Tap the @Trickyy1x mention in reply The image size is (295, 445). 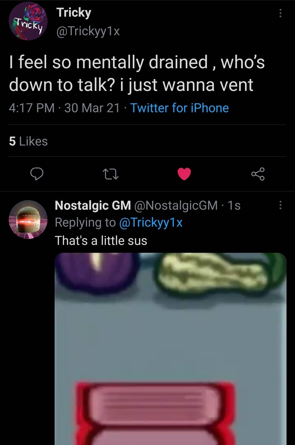(x=151, y=222)
